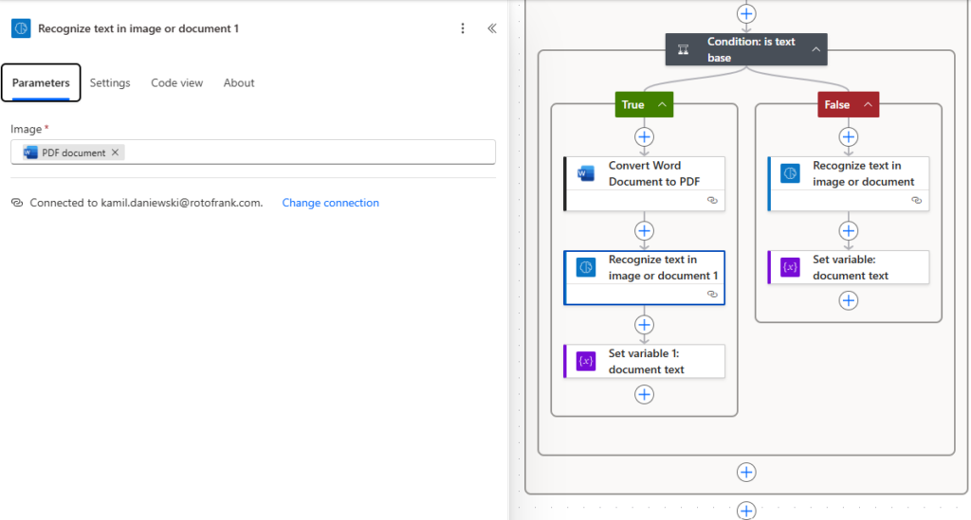Click AI Builder icon on False branch Recognize card
This screenshot has width=971, height=520.
(x=790, y=173)
